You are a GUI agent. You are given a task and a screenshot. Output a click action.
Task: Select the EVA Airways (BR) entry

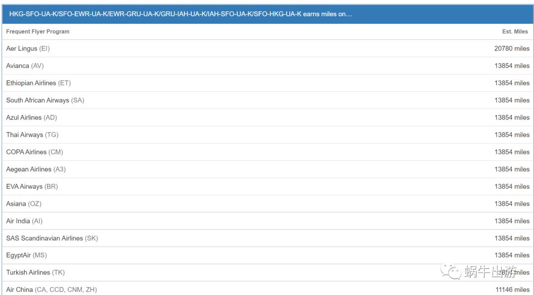[x=32, y=186]
